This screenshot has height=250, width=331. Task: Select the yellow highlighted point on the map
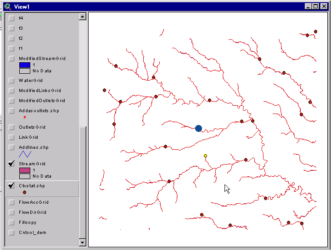205,156
